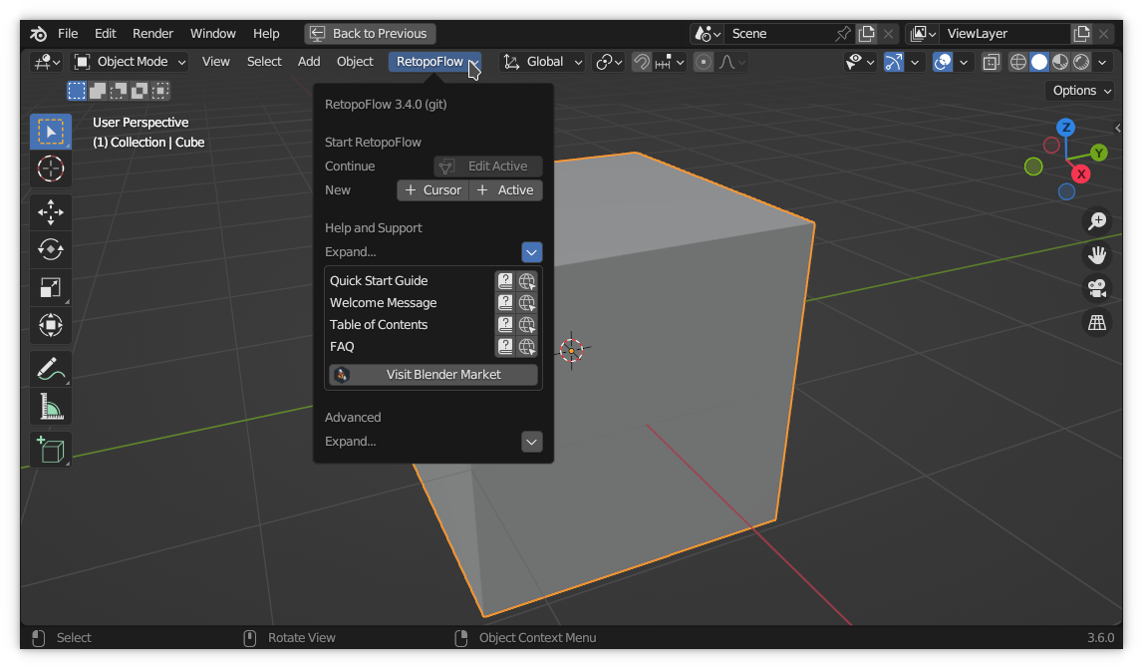Switch to material preview shading
This screenshot has height=669, width=1143.
(x=1060, y=62)
